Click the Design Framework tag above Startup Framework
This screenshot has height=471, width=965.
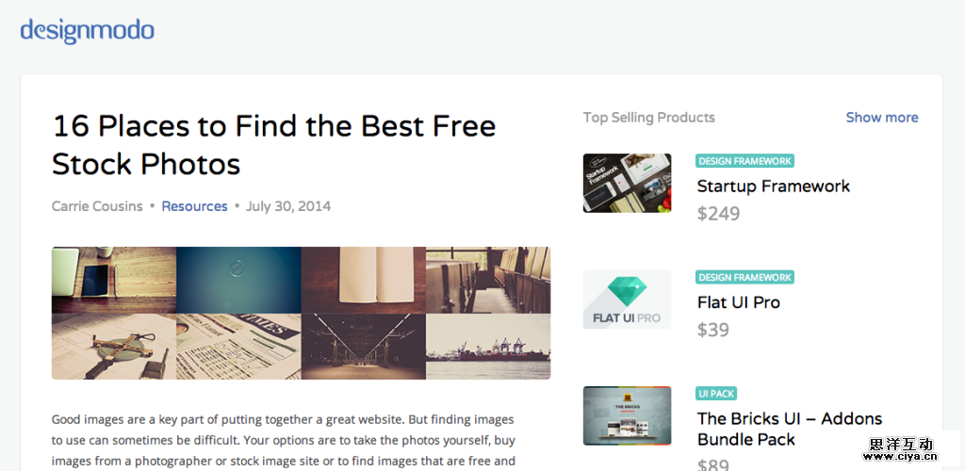coord(744,161)
